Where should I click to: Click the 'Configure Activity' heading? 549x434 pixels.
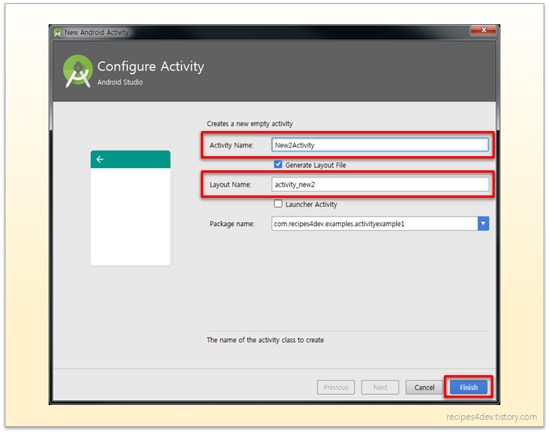coord(151,67)
